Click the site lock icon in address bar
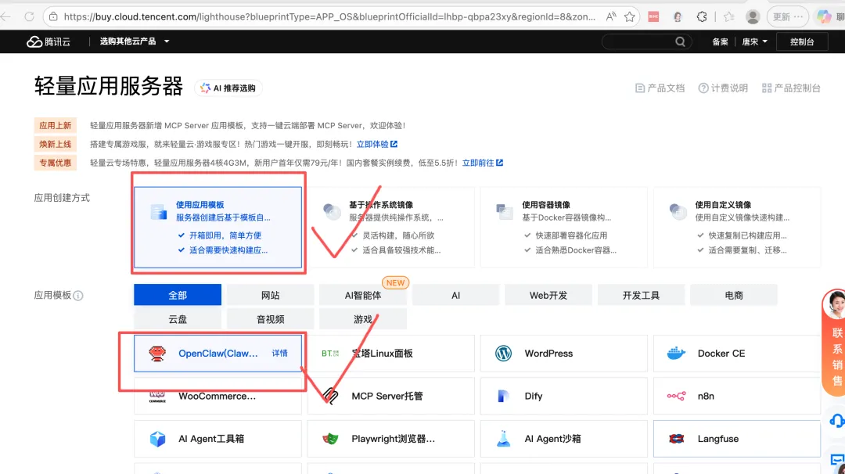The image size is (845, 474). point(53,16)
